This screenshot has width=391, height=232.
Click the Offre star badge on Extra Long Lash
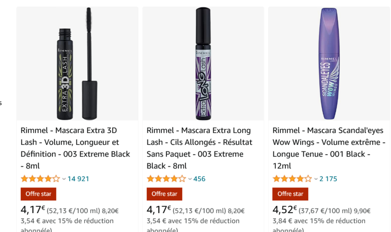pos(164,194)
